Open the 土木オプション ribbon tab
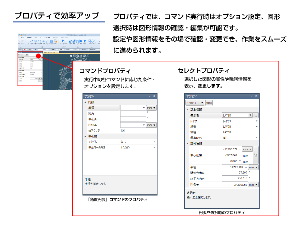300x225 pixels. pyautogui.click(x=64, y=37)
